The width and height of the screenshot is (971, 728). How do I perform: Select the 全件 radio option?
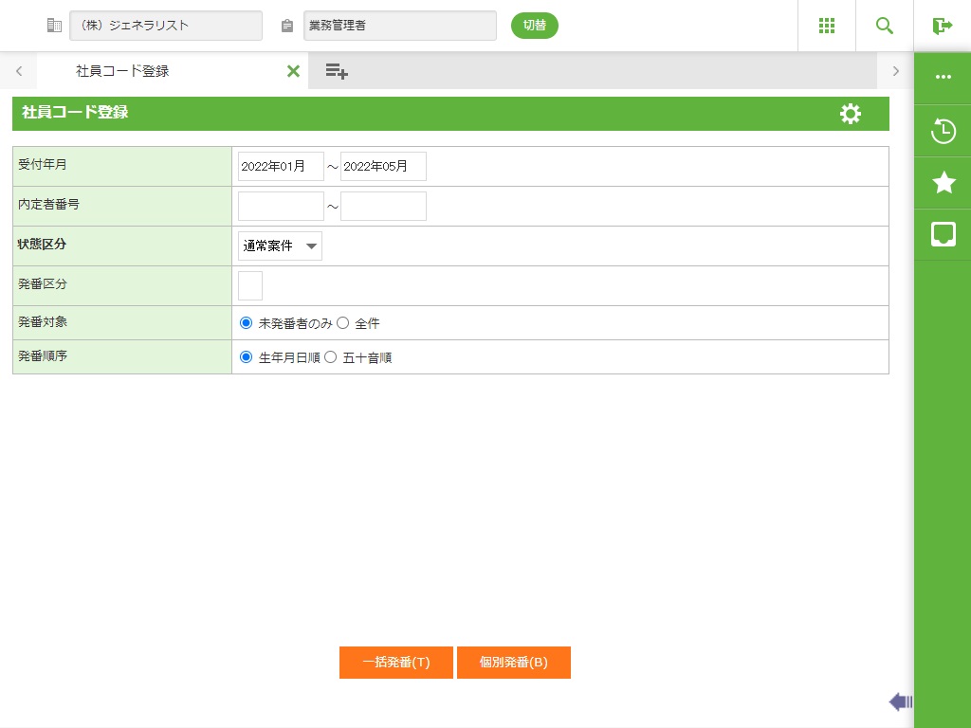coord(343,323)
